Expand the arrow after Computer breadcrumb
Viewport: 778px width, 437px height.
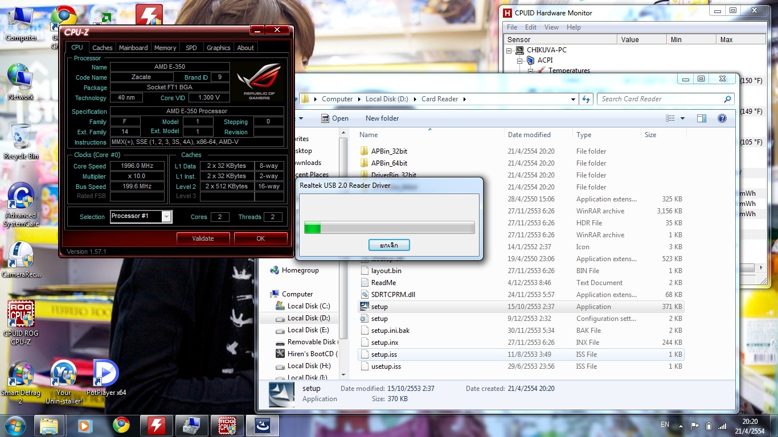click(x=359, y=99)
